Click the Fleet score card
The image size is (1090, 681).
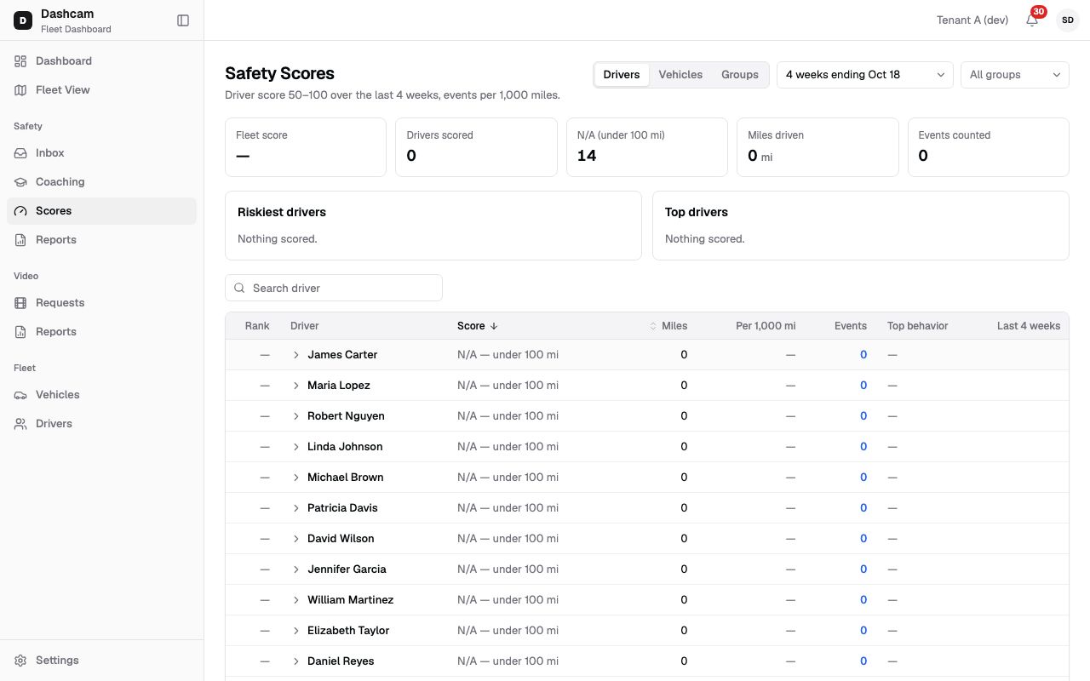point(306,147)
